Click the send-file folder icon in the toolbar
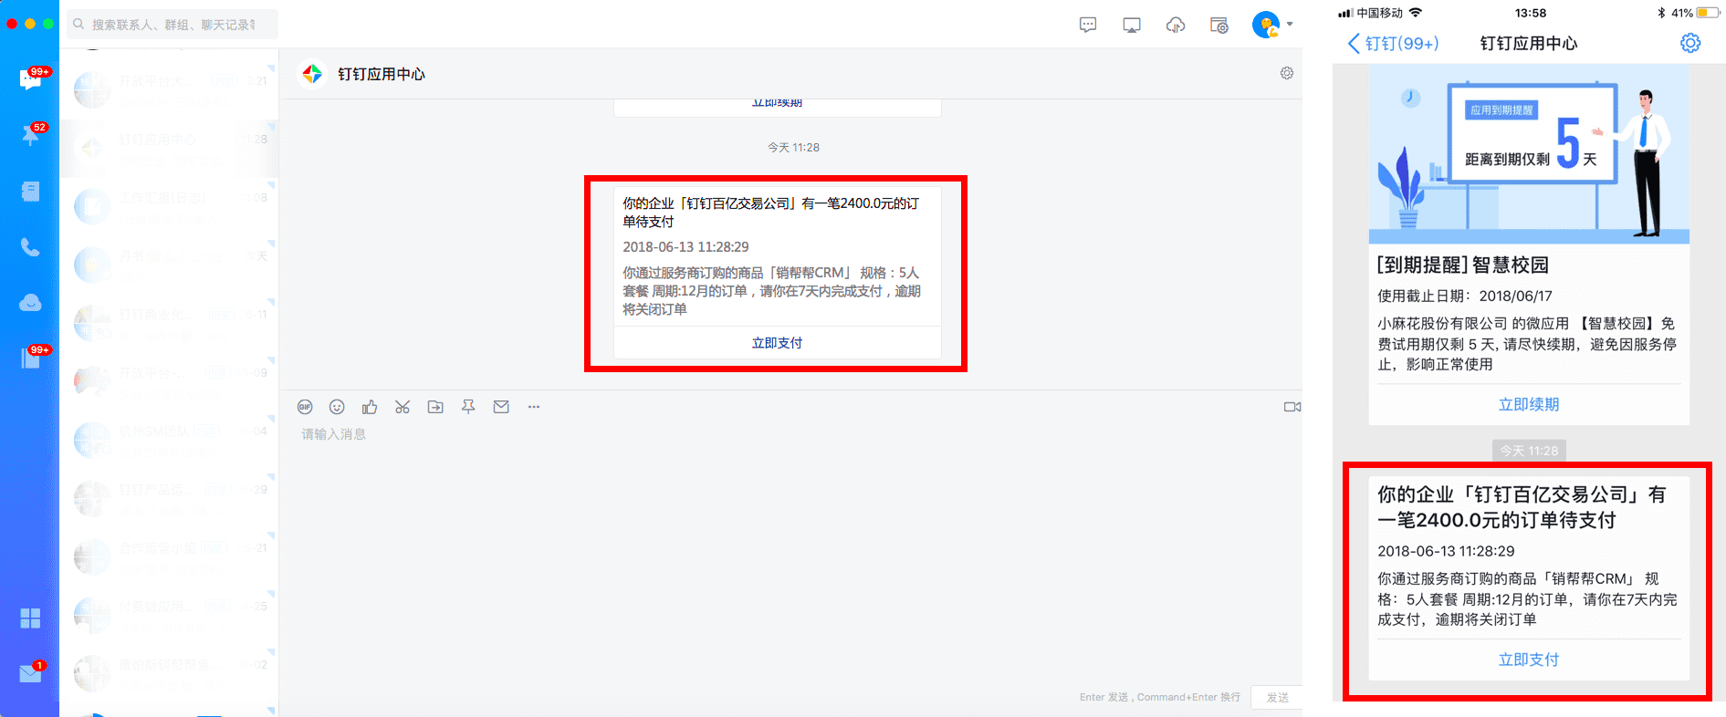Image resolution: width=1726 pixels, height=717 pixels. pos(435,407)
